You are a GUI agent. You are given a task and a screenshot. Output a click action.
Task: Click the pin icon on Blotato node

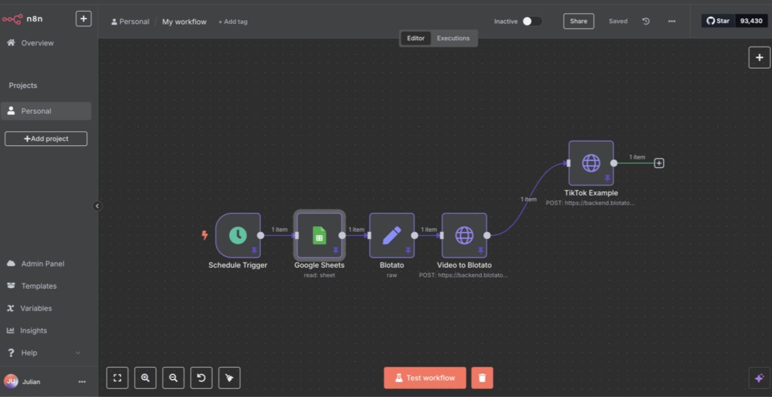click(x=408, y=250)
